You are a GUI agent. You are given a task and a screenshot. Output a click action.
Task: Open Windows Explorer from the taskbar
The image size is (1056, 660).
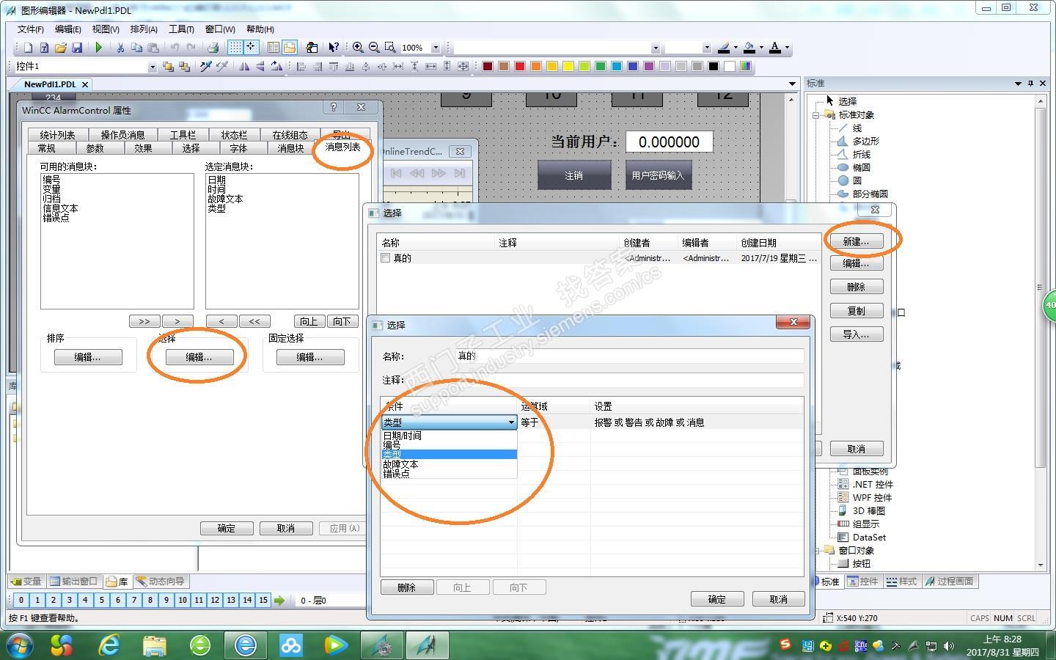click(x=155, y=645)
